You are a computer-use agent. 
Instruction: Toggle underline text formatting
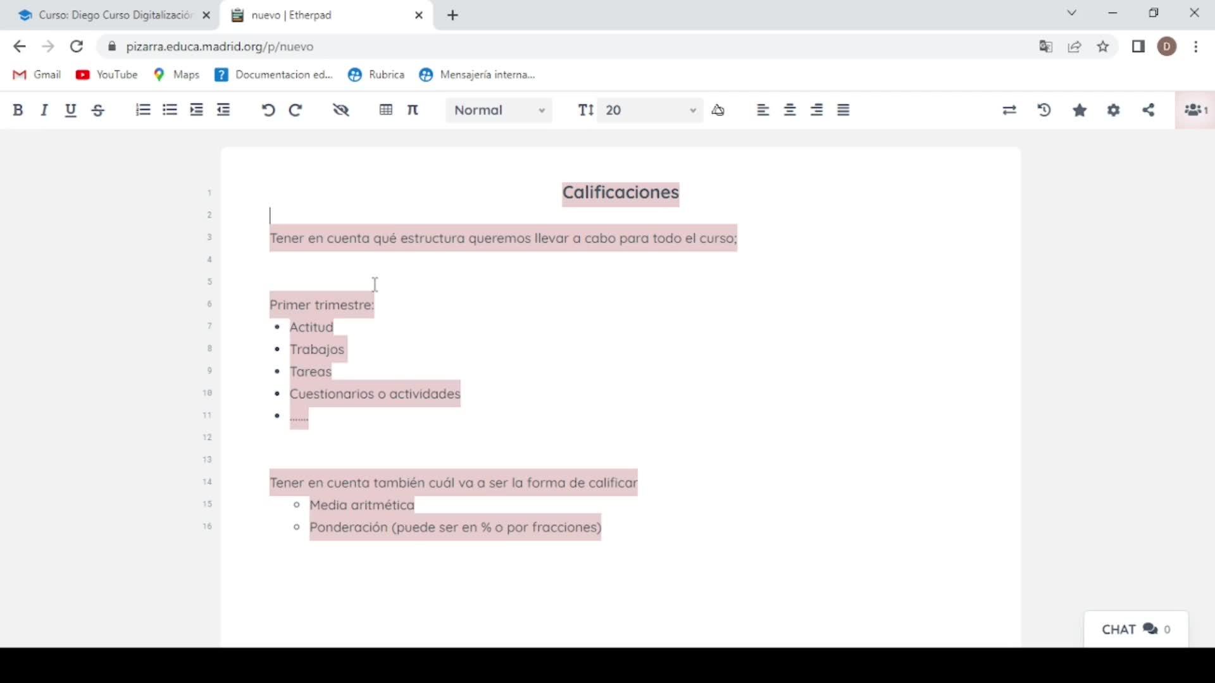click(70, 110)
